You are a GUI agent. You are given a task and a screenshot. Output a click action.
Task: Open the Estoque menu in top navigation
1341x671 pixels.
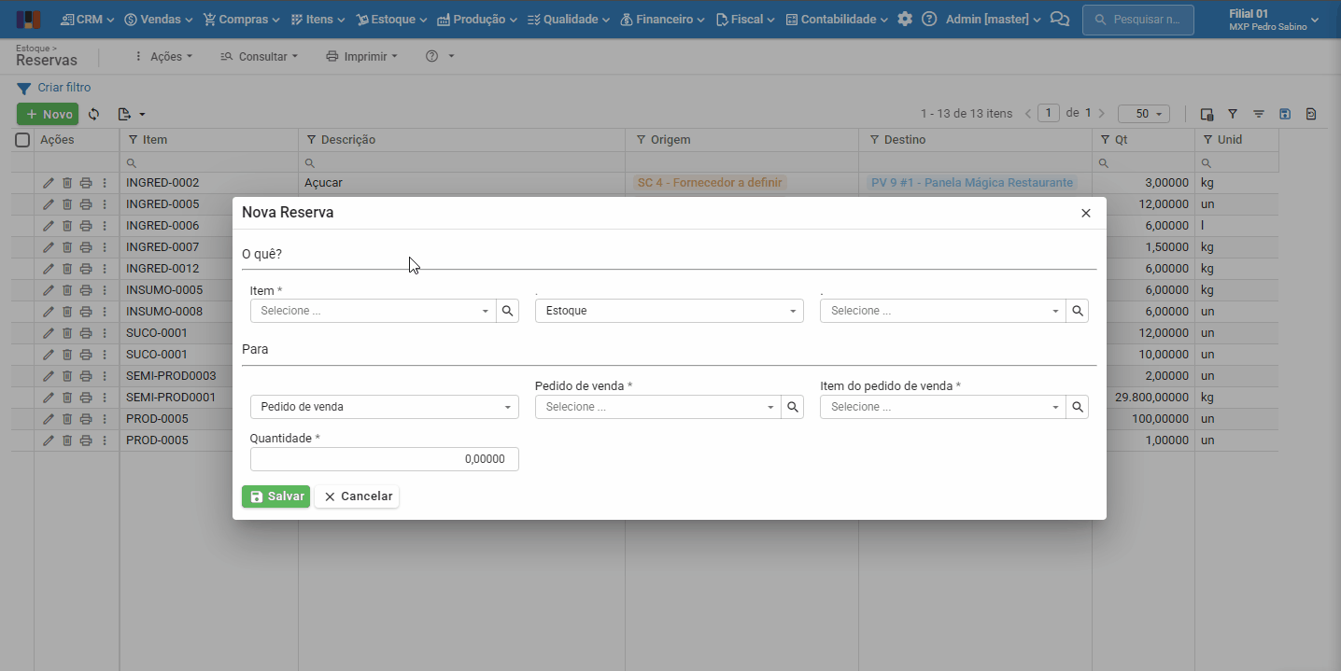(391, 19)
